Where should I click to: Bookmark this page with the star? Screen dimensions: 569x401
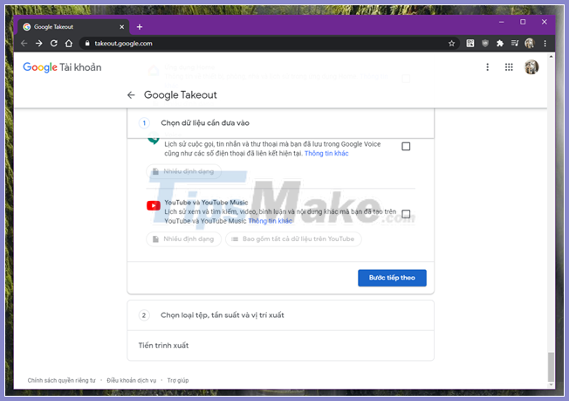tap(451, 44)
